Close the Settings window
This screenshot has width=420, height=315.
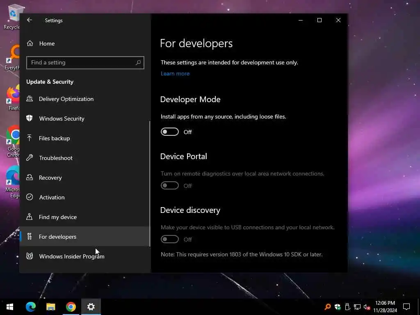pyautogui.click(x=338, y=20)
